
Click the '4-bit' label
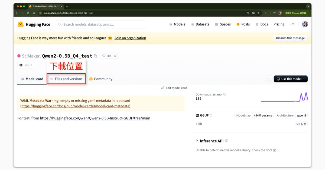pyautogui.click(x=199, y=124)
